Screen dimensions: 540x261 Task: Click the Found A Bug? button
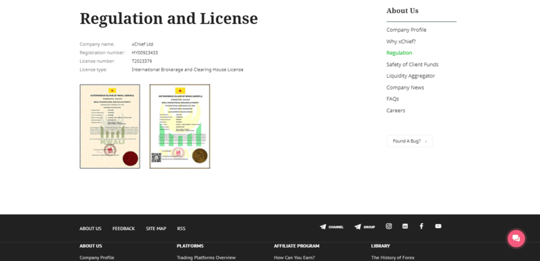pos(409,141)
